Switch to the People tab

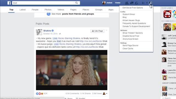tap(35, 10)
